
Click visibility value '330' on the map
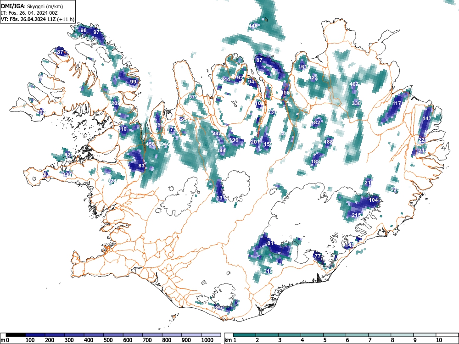coord(67,174)
